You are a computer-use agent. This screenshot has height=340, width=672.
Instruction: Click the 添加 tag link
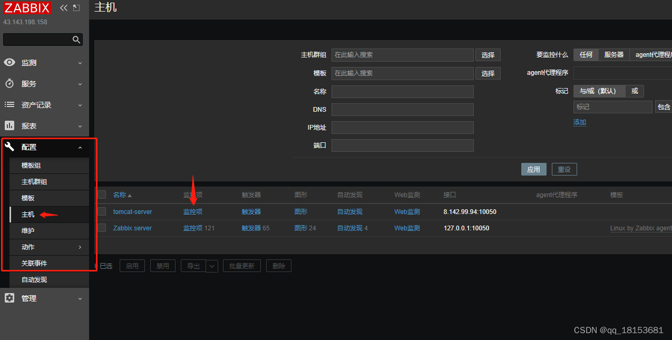point(580,122)
